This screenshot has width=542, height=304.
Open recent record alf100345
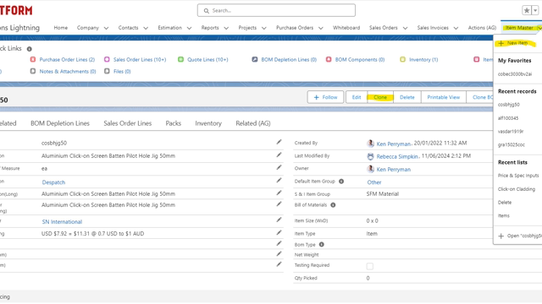pyautogui.click(x=508, y=118)
